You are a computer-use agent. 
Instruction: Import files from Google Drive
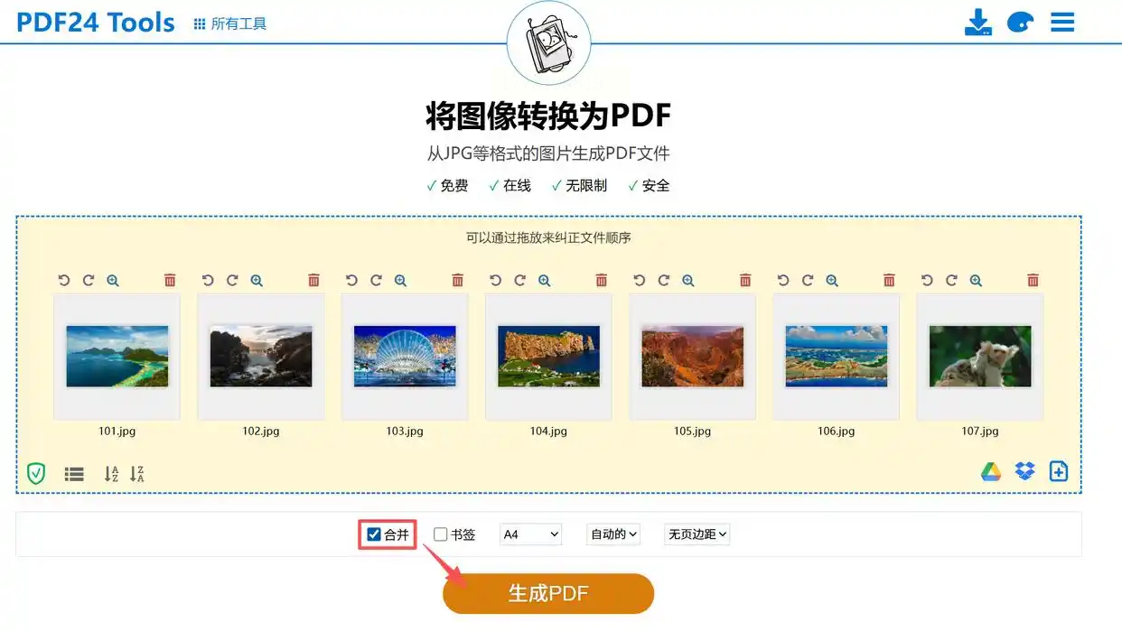991,471
